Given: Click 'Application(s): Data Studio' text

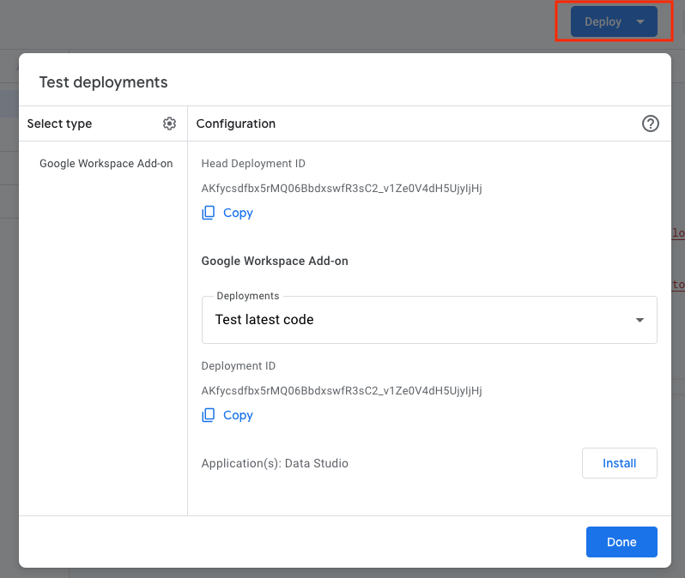Looking at the screenshot, I should [x=275, y=463].
